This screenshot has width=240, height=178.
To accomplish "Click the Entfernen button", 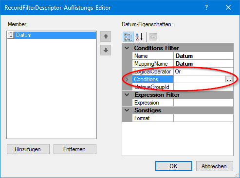I will [75, 149].
